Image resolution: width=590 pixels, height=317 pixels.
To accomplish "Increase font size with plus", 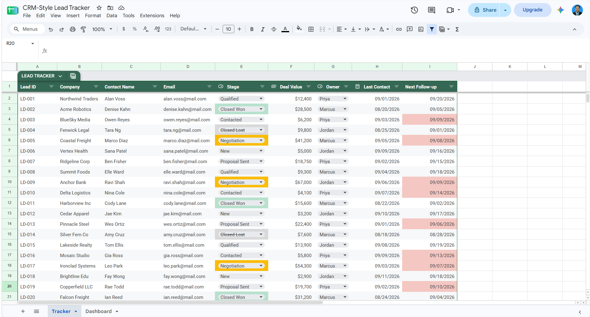I will tap(239, 29).
